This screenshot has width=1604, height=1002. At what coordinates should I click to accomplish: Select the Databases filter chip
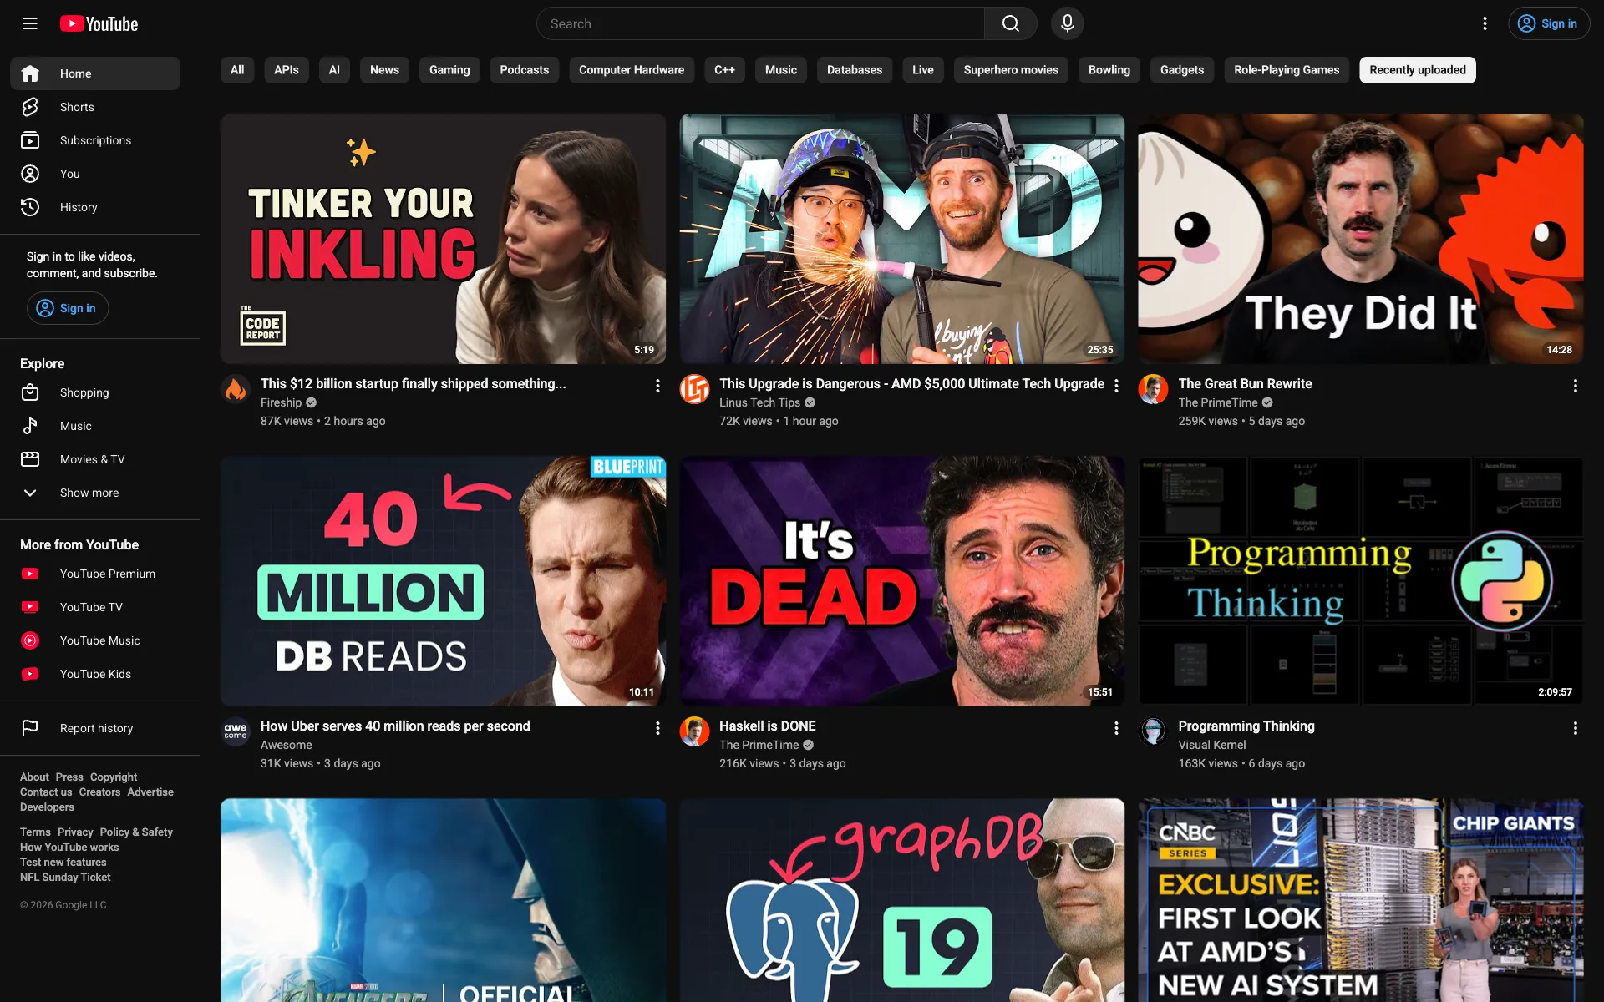(855, 70)
